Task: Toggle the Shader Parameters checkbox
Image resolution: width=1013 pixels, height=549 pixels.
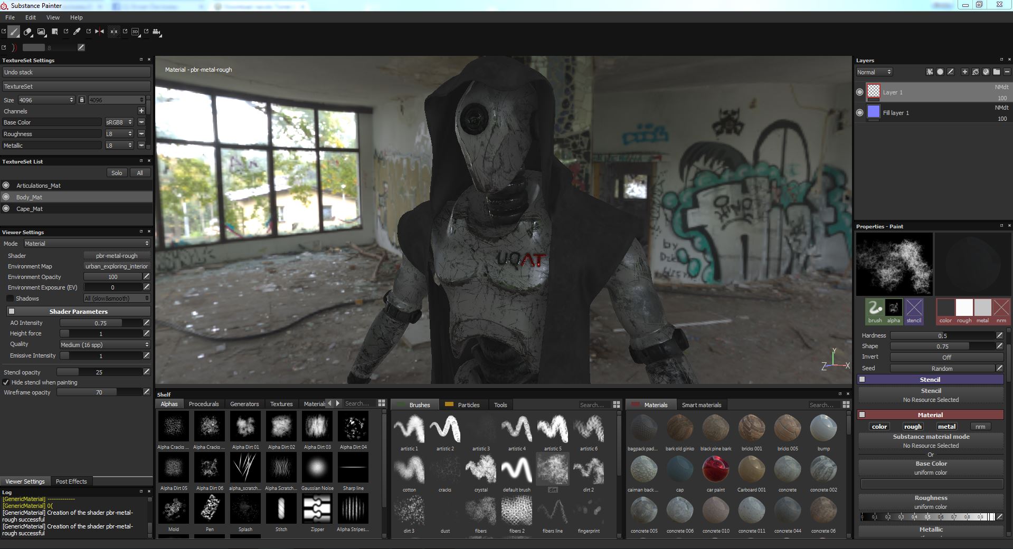Action: 12,311
